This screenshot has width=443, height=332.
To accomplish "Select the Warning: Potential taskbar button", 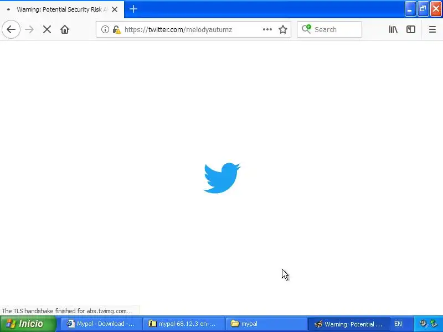I will pos(349,324).
